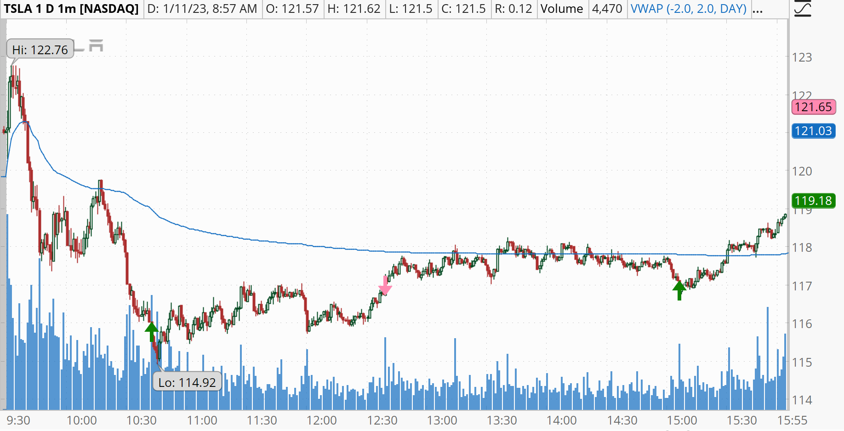Click the Volume label in header
844x431 pixels.
click(x=562, y=9)
